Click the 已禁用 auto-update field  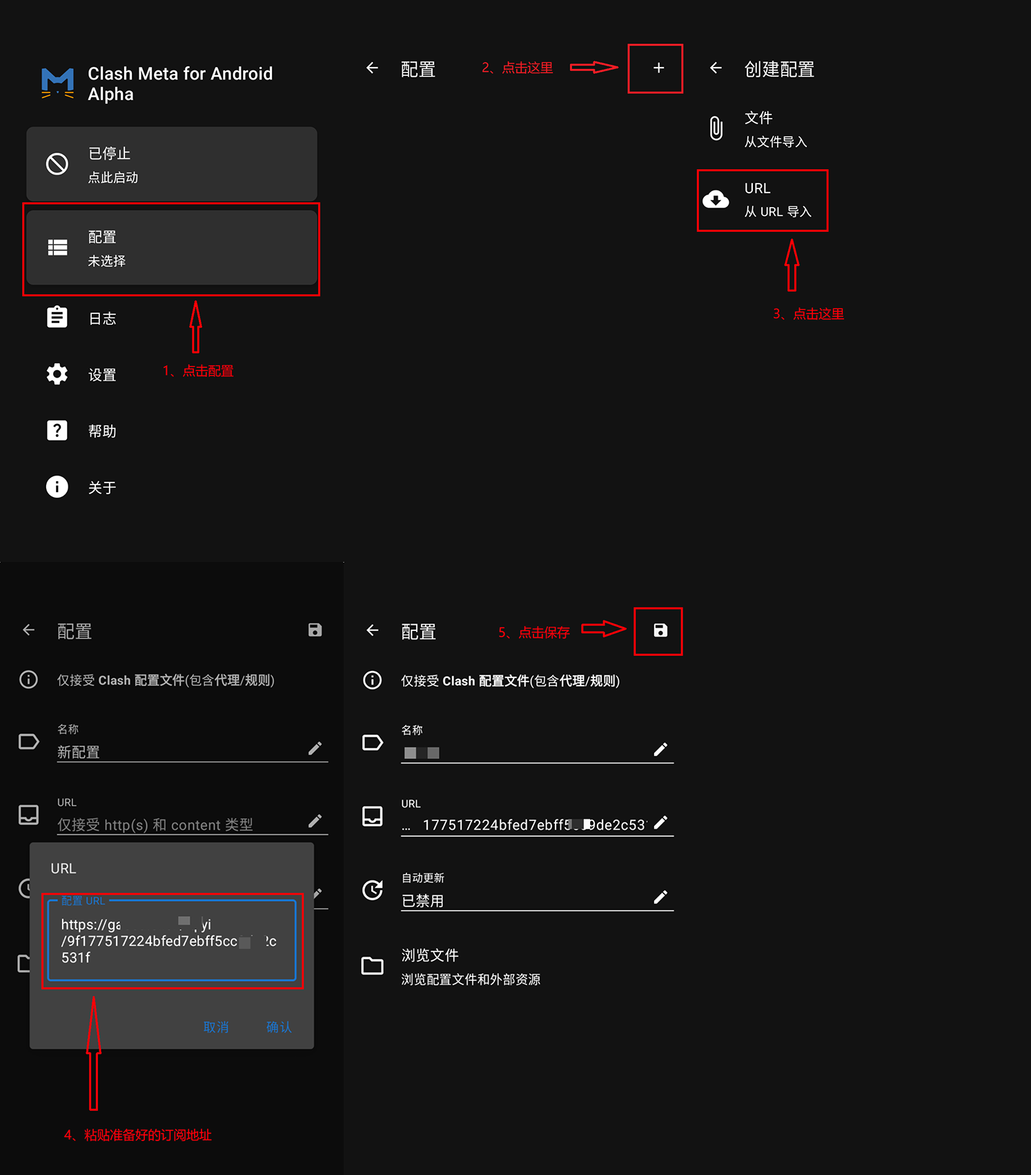[537, 900]
